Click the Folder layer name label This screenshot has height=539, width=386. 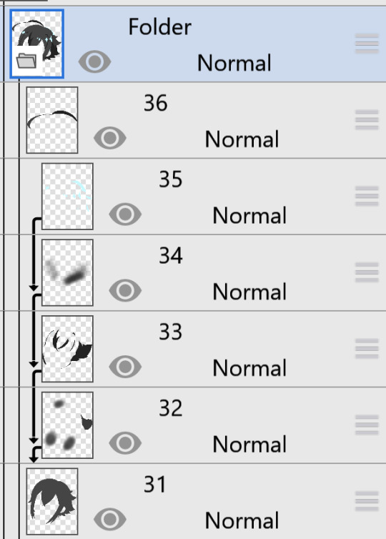point(160,27)
